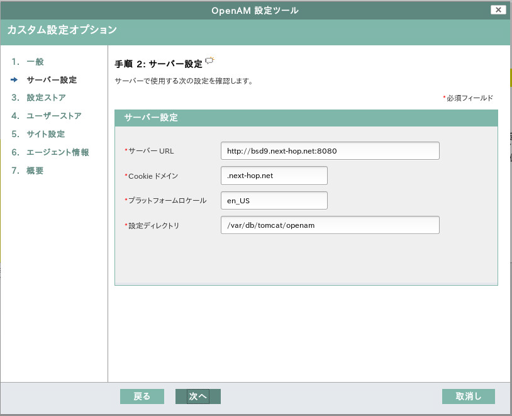Close the OpenAM 設定ツール window
The height and width of the screenshot is (416, 512).
pos(498,9)
